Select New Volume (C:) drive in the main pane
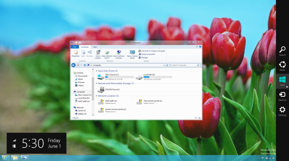The width and height of the screenshot is (289, 161). tap(115, 77)
